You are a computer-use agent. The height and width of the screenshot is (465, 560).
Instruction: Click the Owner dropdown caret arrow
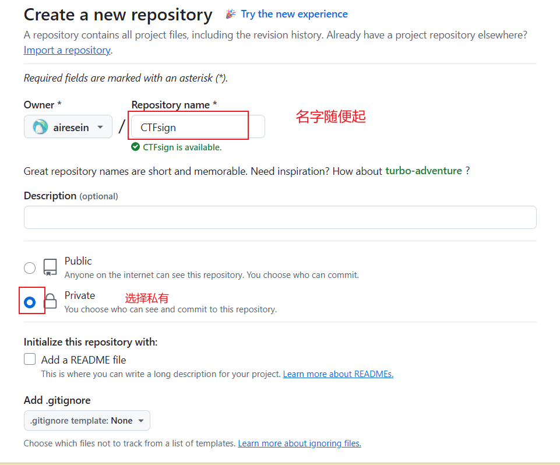tap(100, 127)
